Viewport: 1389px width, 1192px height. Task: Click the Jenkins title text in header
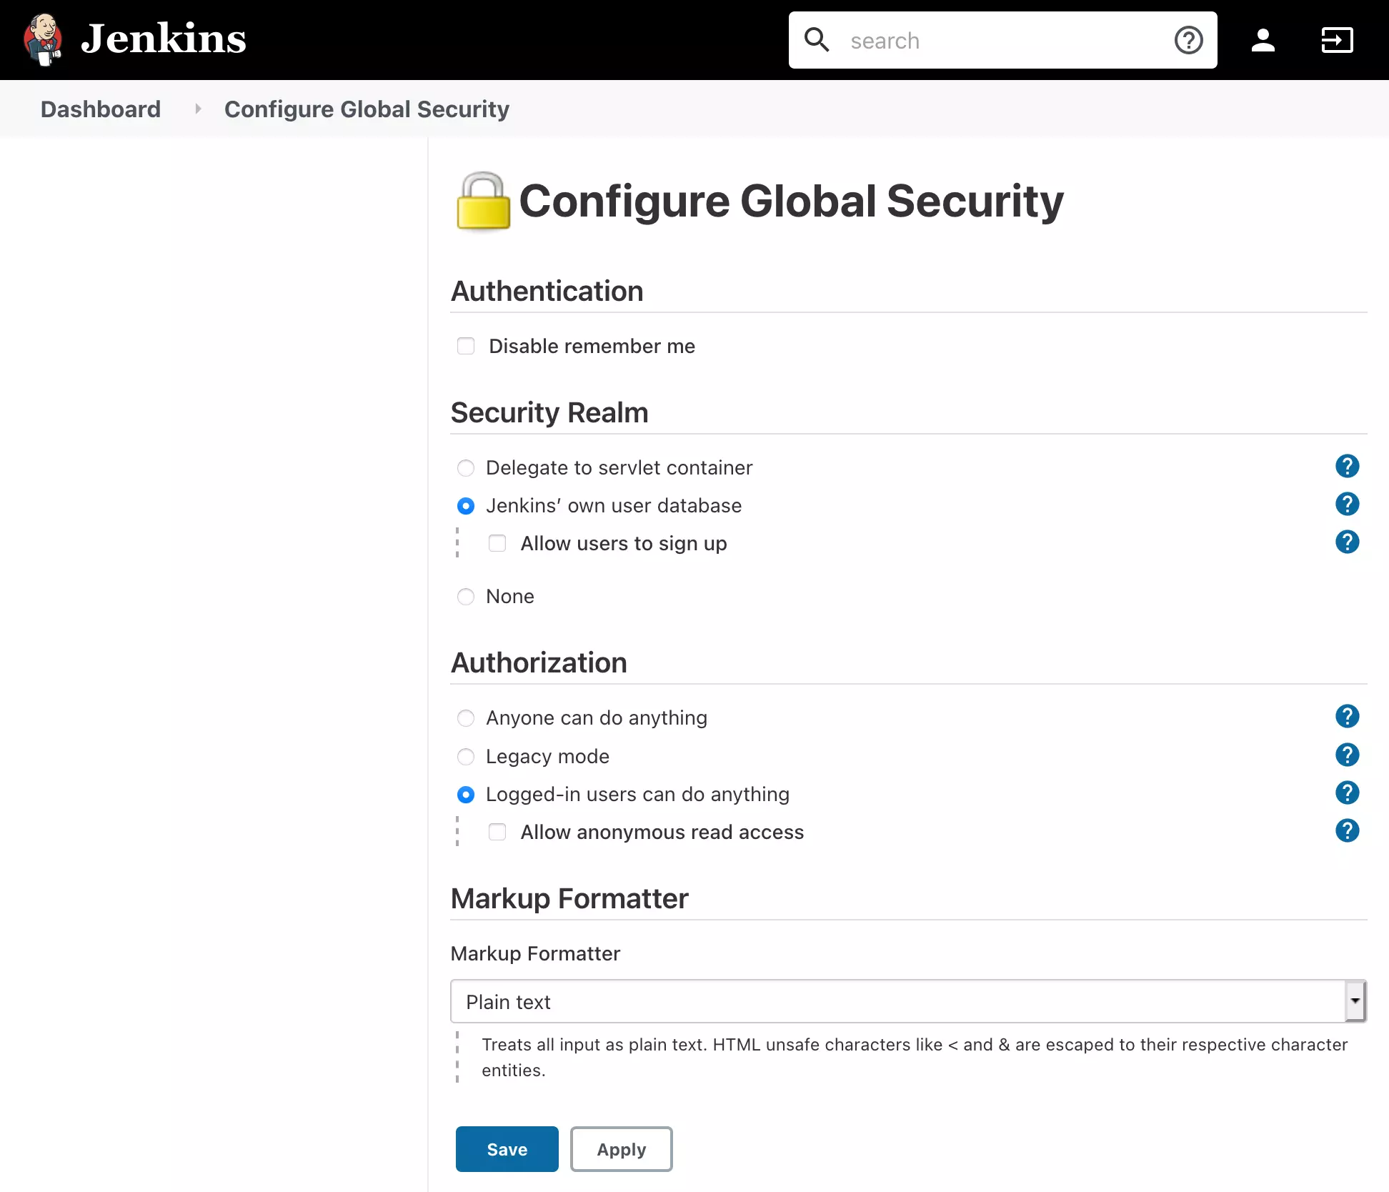click(x=164, y=39)
